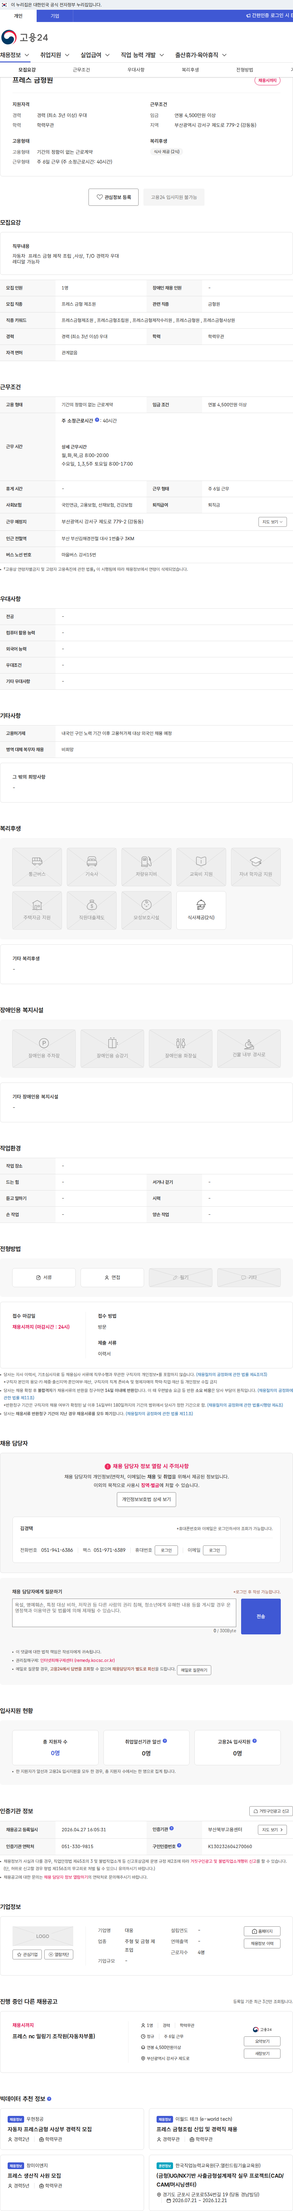Click the blue 전송 submit button
293x2211 pixels.
coord(260,1616)
